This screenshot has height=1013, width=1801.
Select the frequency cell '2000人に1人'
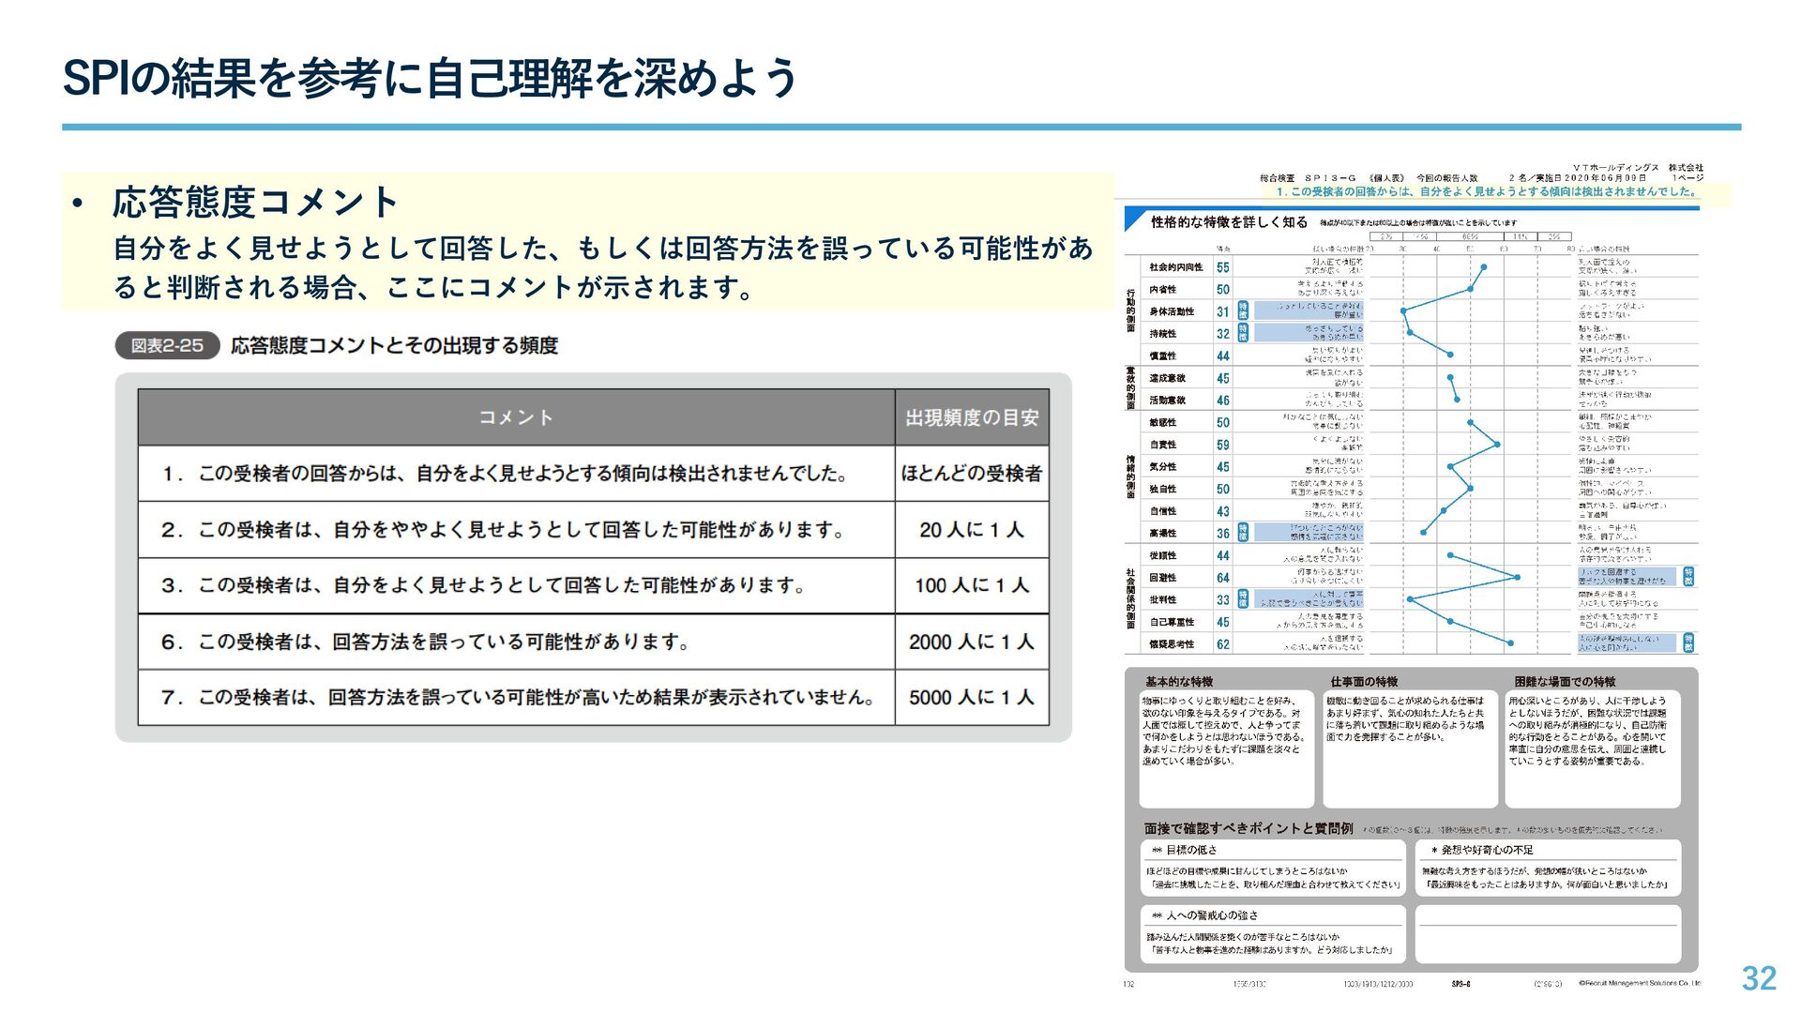pos(972,642)
